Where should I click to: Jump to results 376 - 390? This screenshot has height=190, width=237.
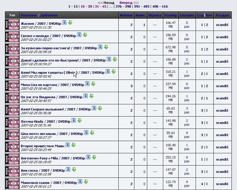point(123,6)
